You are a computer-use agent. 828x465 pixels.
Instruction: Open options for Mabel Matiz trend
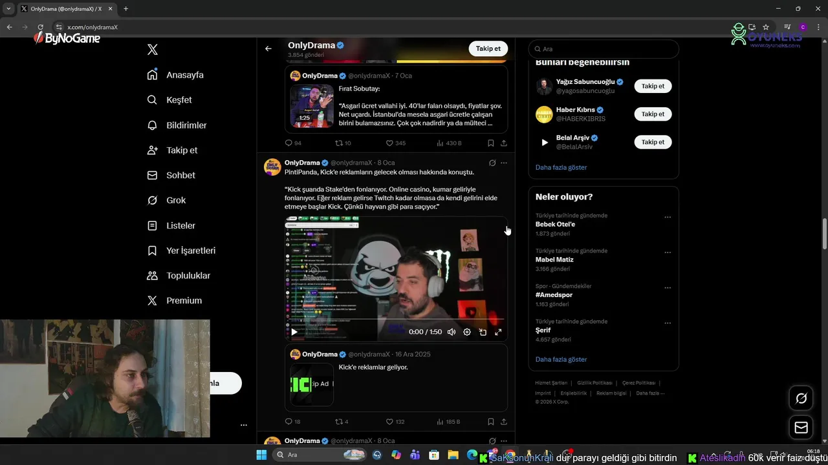(x=668, y=253)
